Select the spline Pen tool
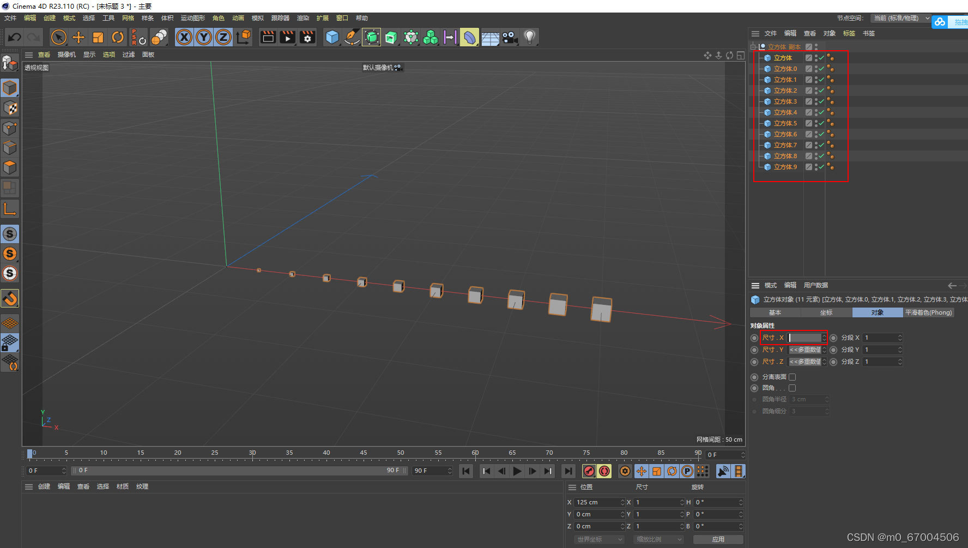The height and width of the screenshot is (548, 968). click(352, 37)
